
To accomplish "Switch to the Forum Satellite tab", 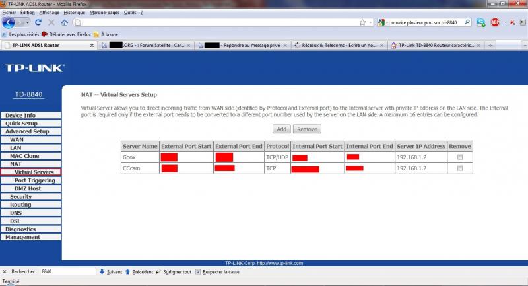I will (146, 45).
